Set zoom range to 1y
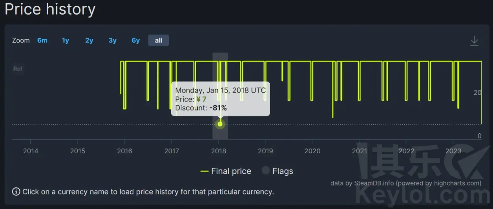Image resolution: width=493 pixels, height=209 pixels. pos(66,40)
